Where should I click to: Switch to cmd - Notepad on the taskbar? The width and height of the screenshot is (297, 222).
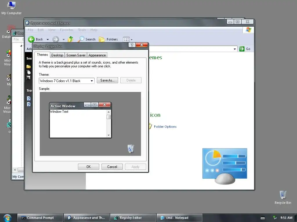(179, 218)
